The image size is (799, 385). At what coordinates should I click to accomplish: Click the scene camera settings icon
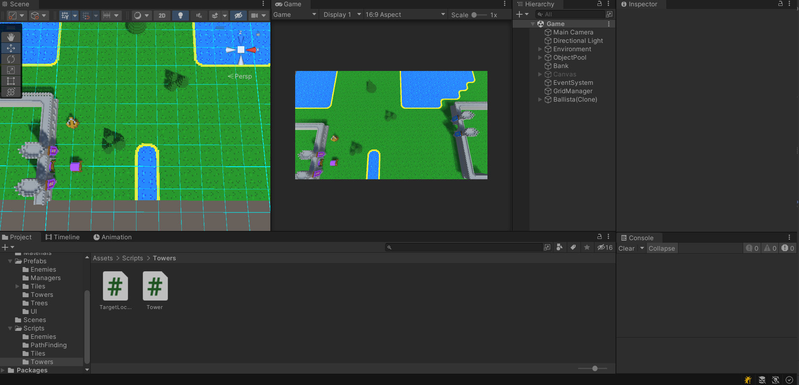point(254,16)
